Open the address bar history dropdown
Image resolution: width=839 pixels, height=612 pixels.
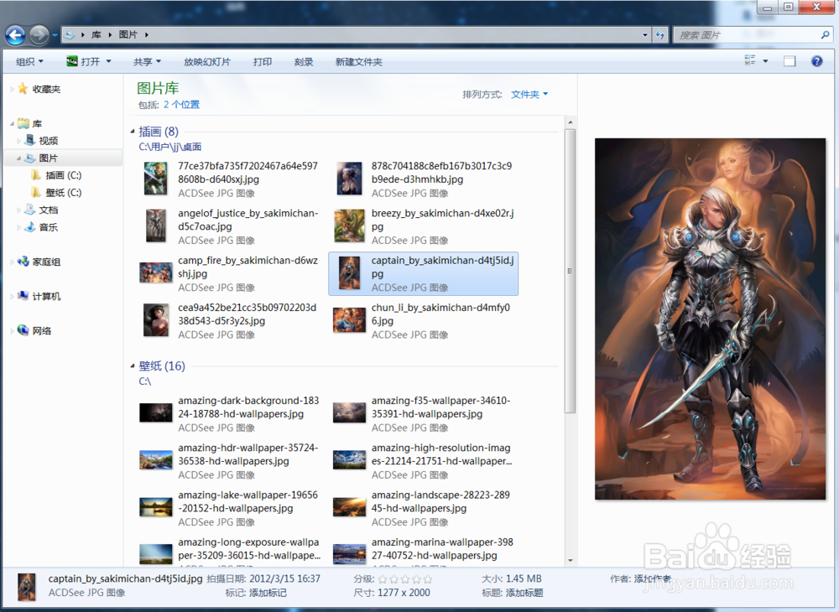644,35
